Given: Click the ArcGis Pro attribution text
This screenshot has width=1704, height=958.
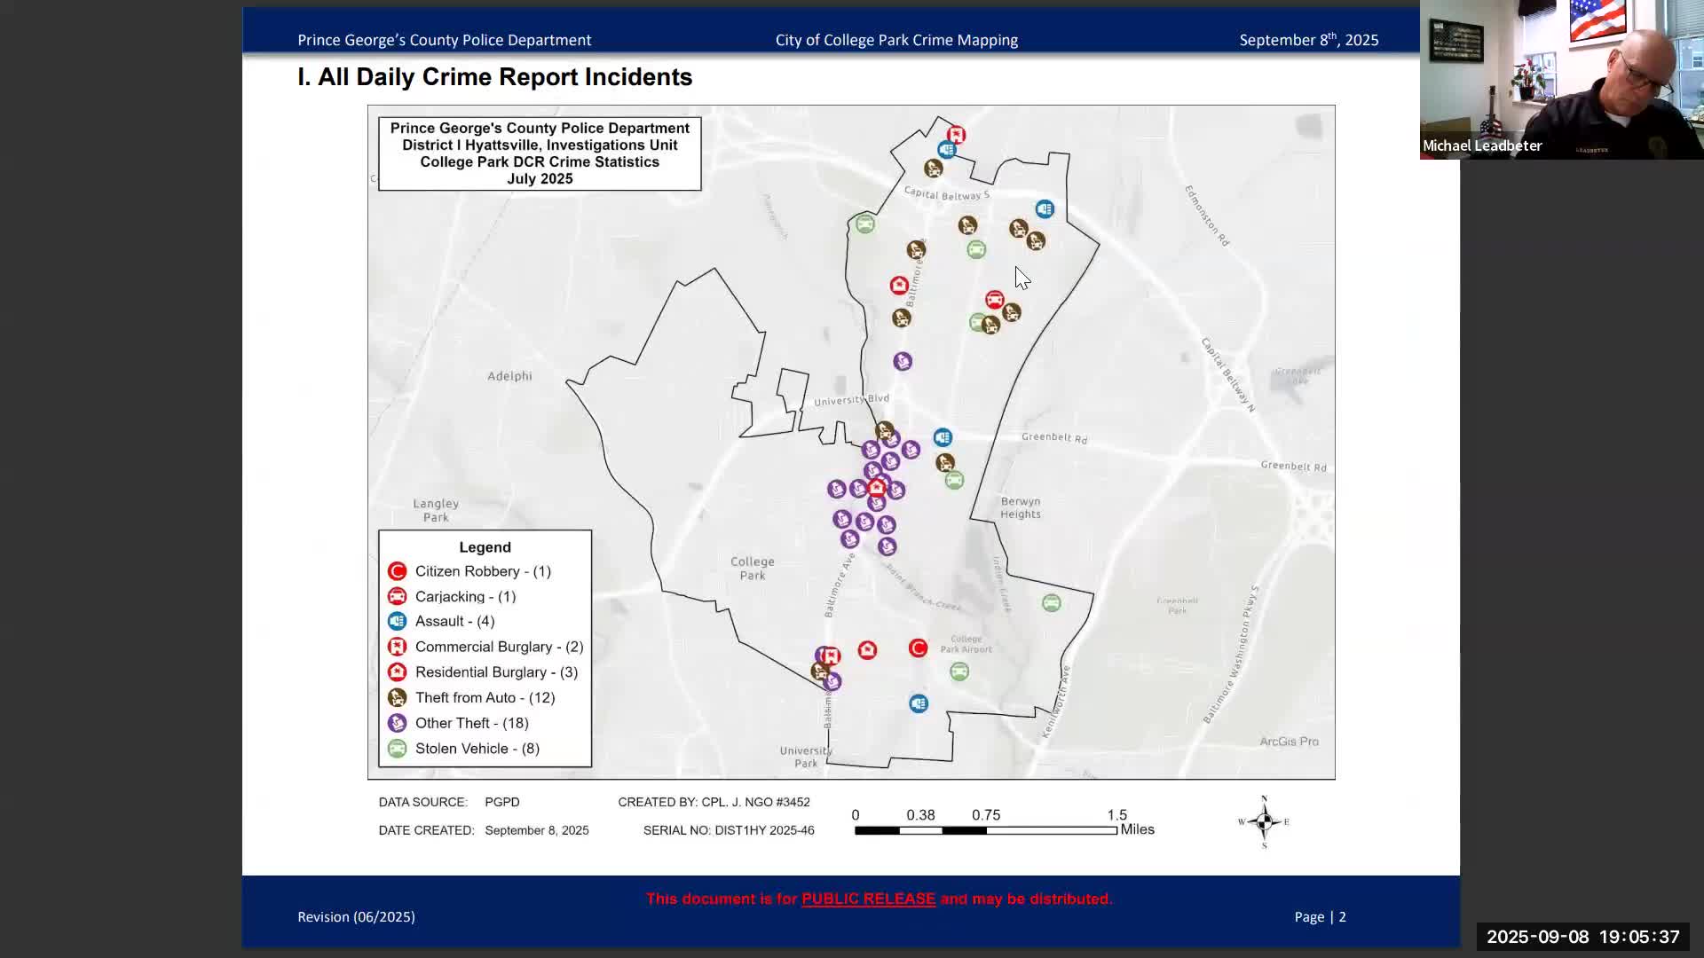Looking at the screenshot, I should (1289, 742).
